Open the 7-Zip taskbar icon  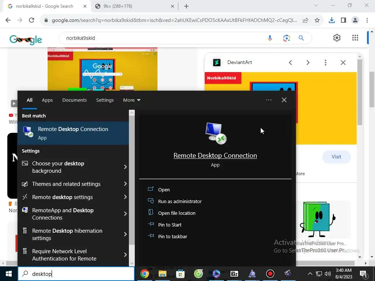point(234,274)
